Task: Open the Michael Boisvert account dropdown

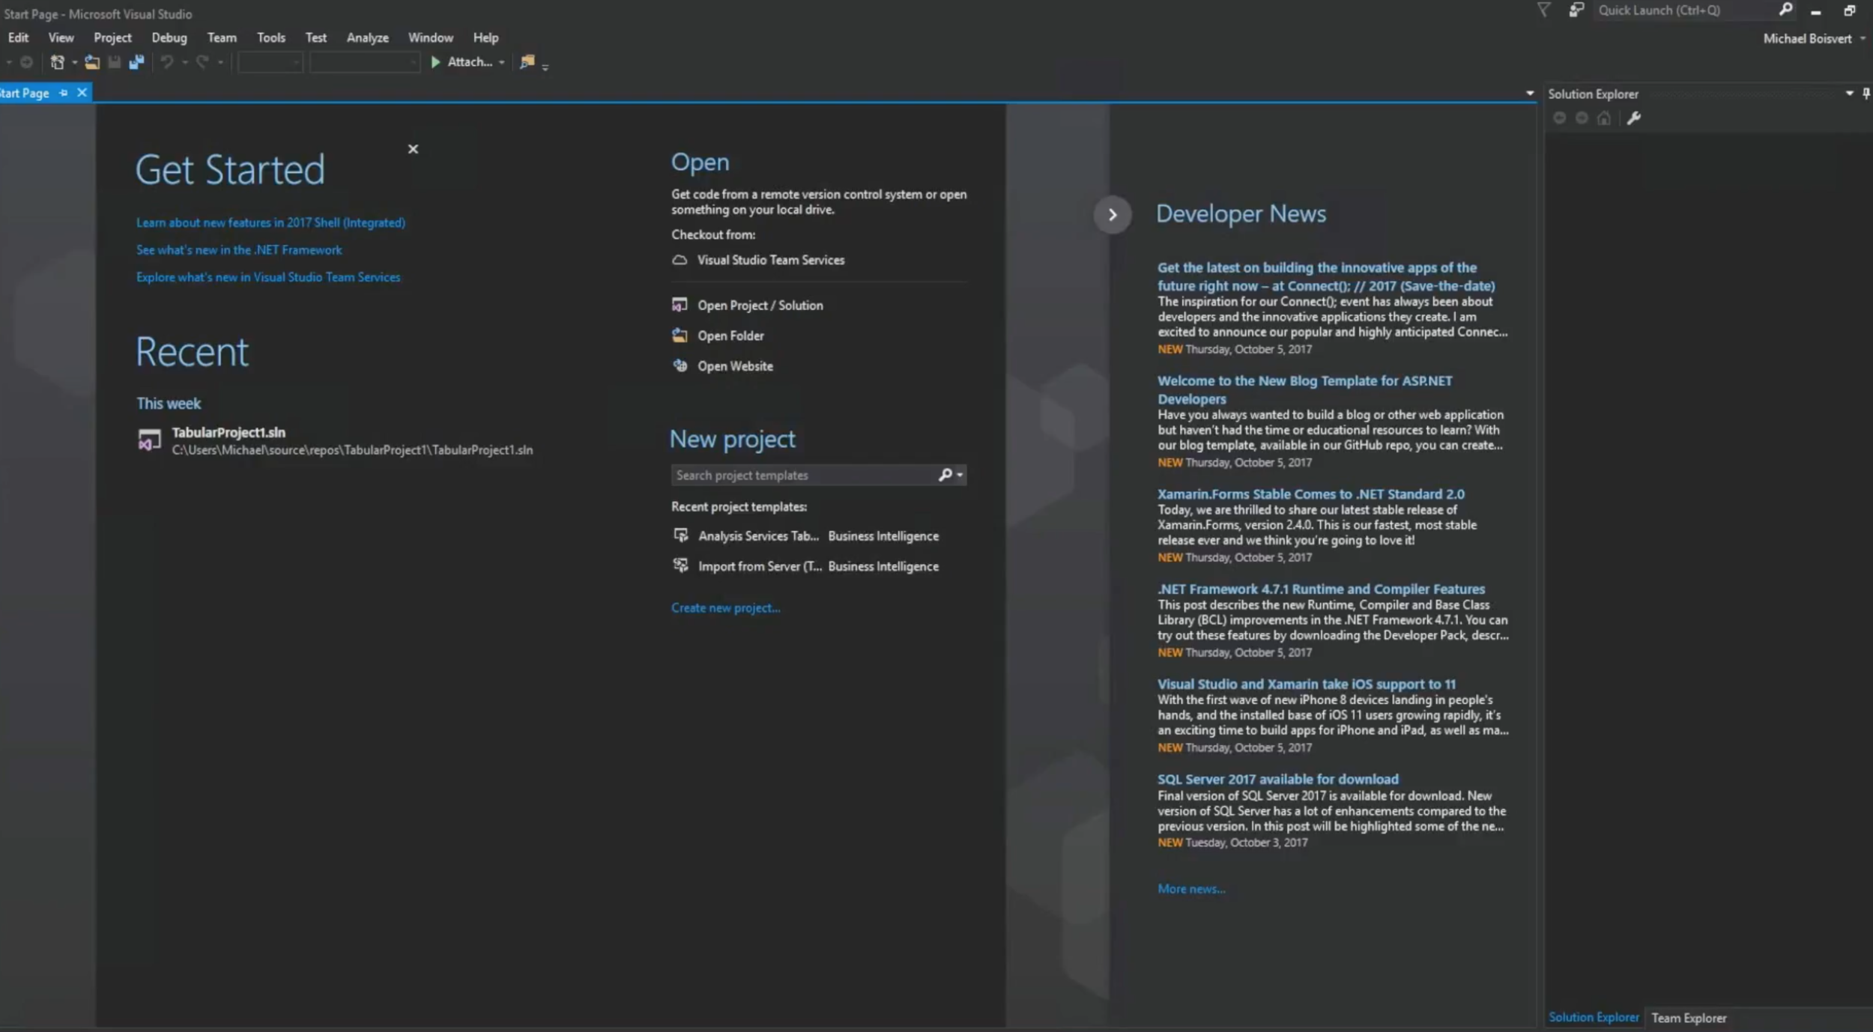Action: [1863, 39]
